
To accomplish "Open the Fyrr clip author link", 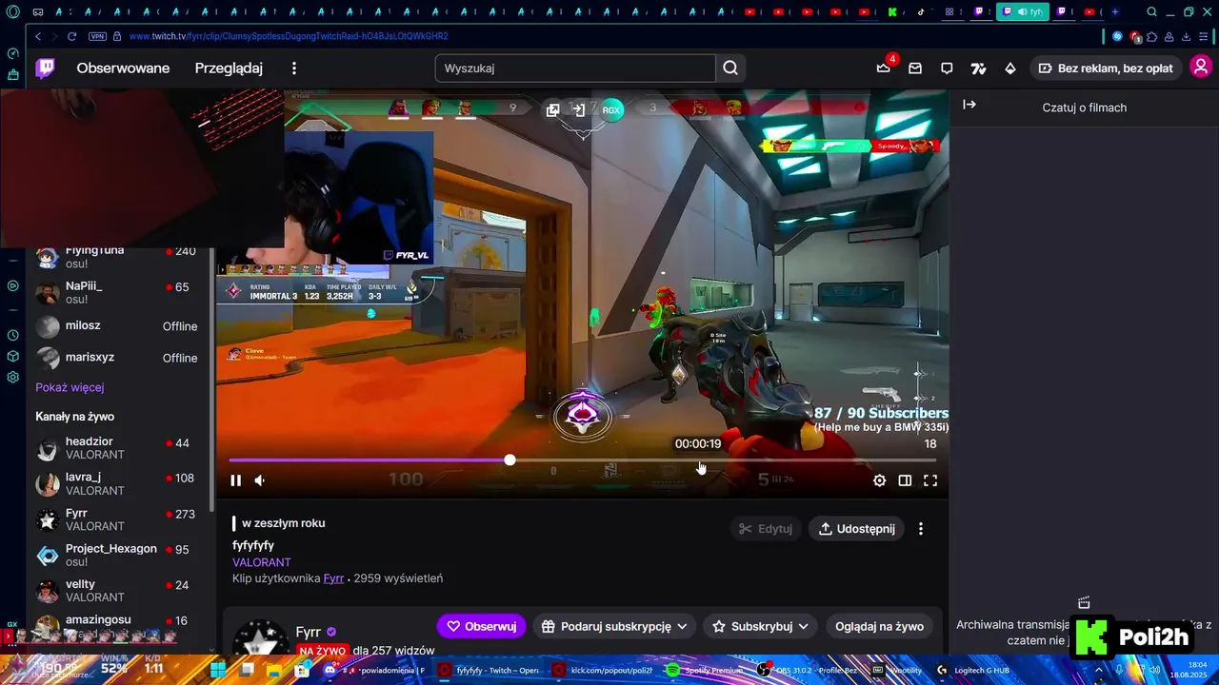I will 333,578.
